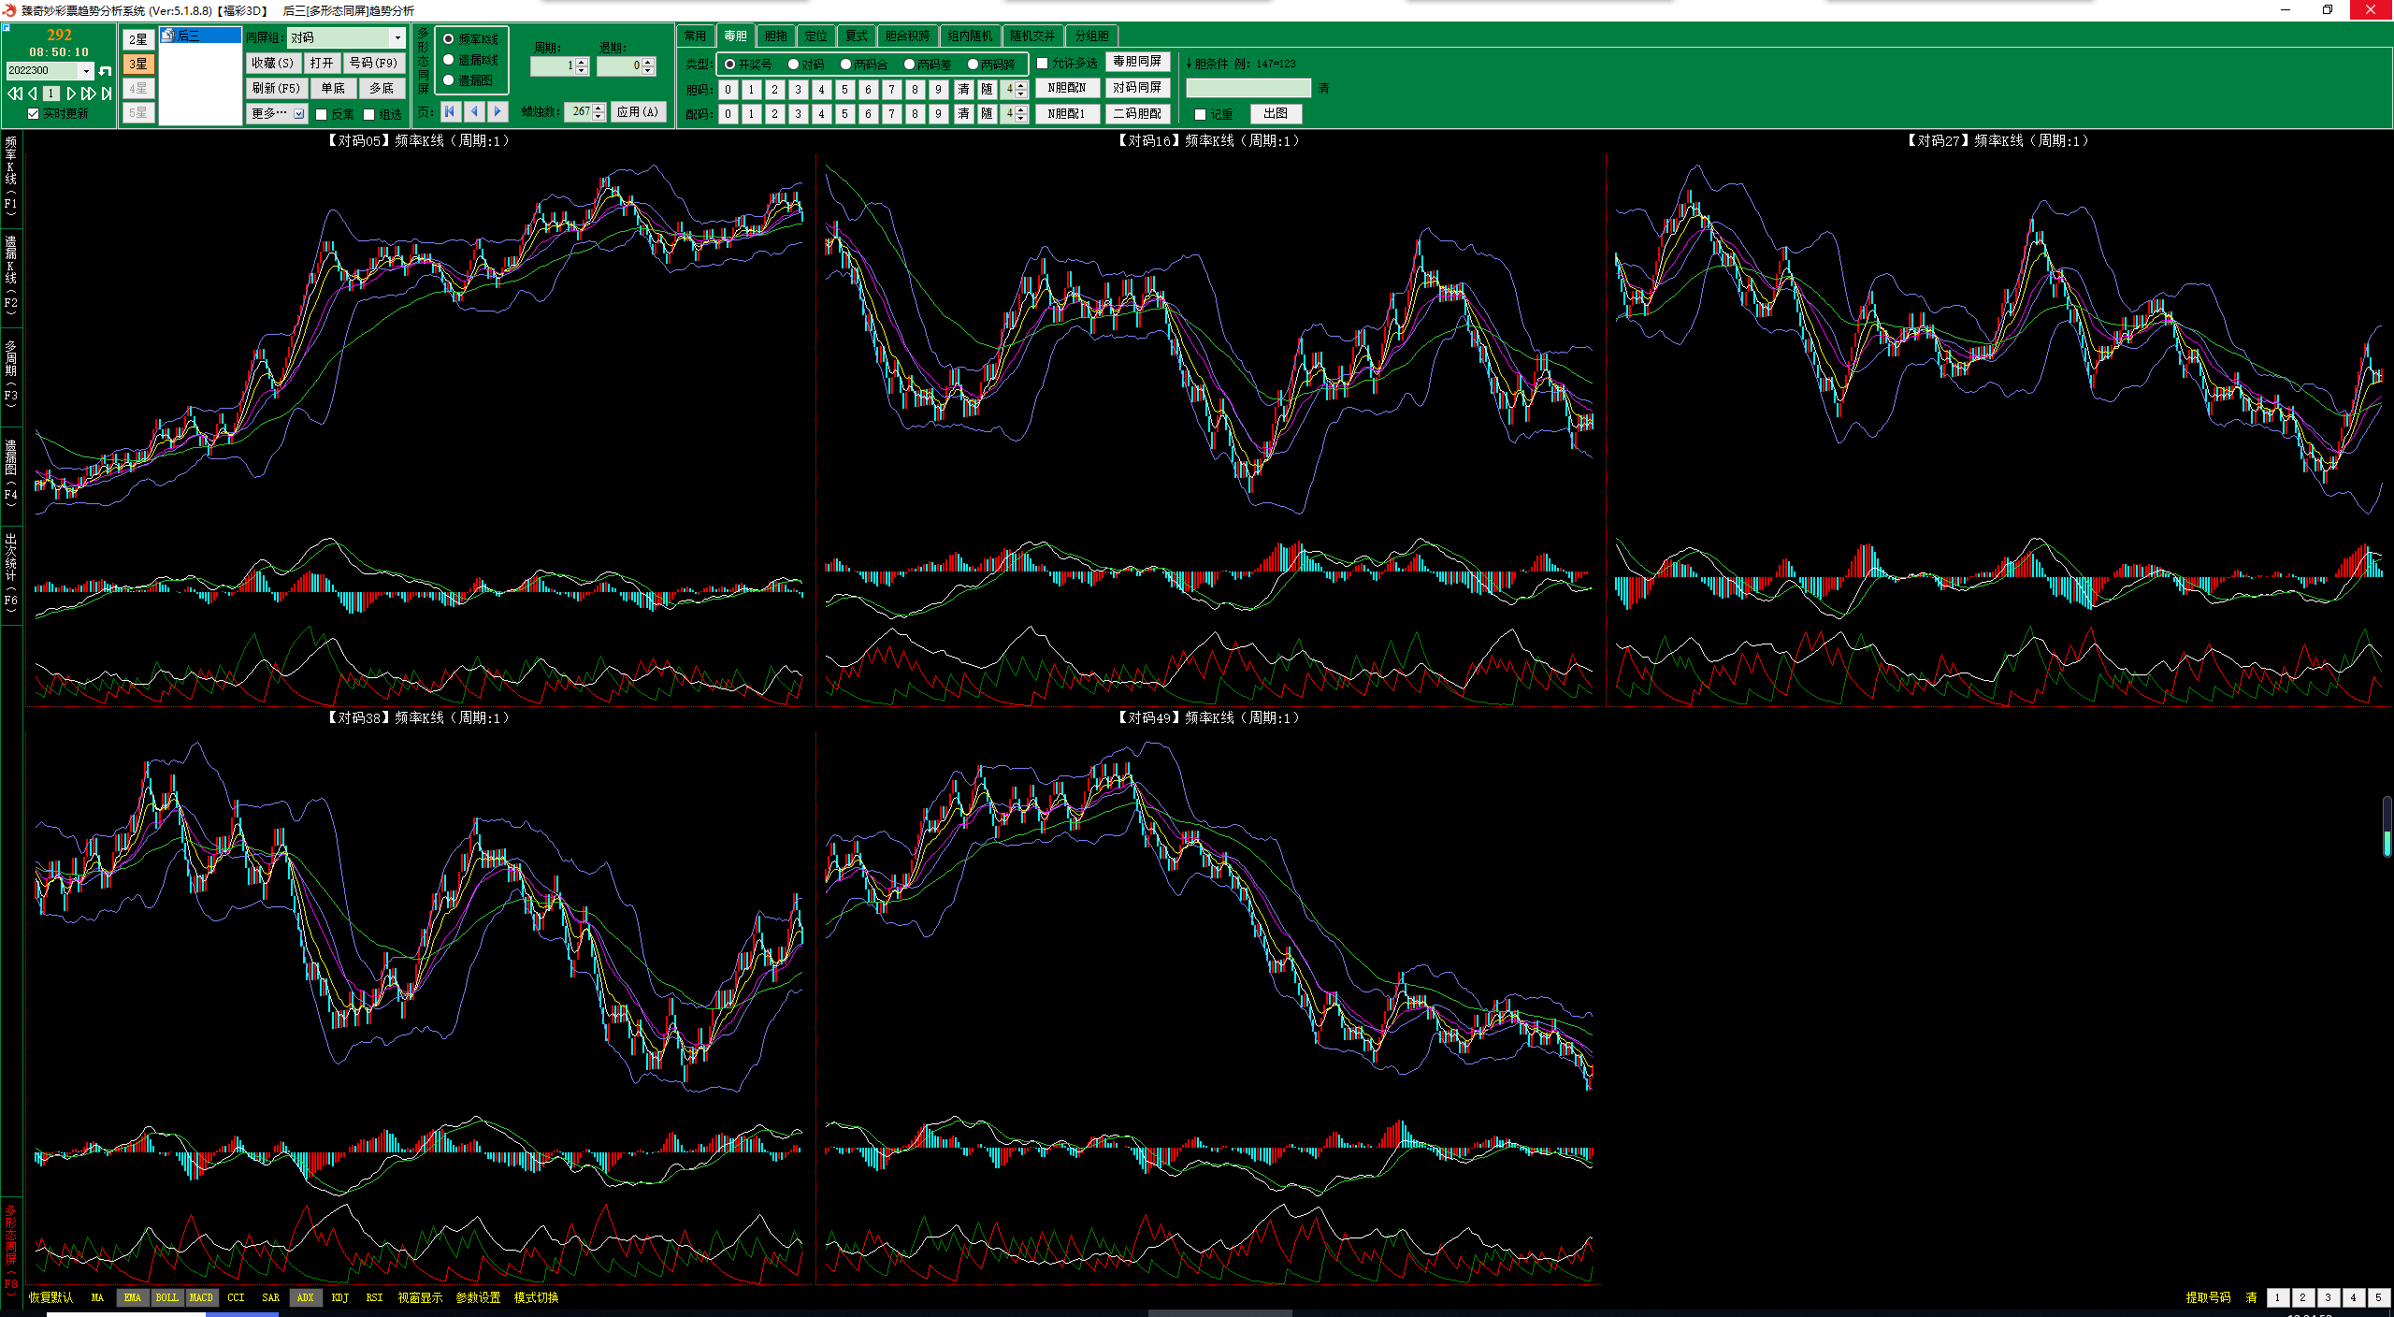Image resolution: width=2394 pixels, height=1317 pixels.
Task: Click the 号码(F9) button
Action: pos(373,64)
